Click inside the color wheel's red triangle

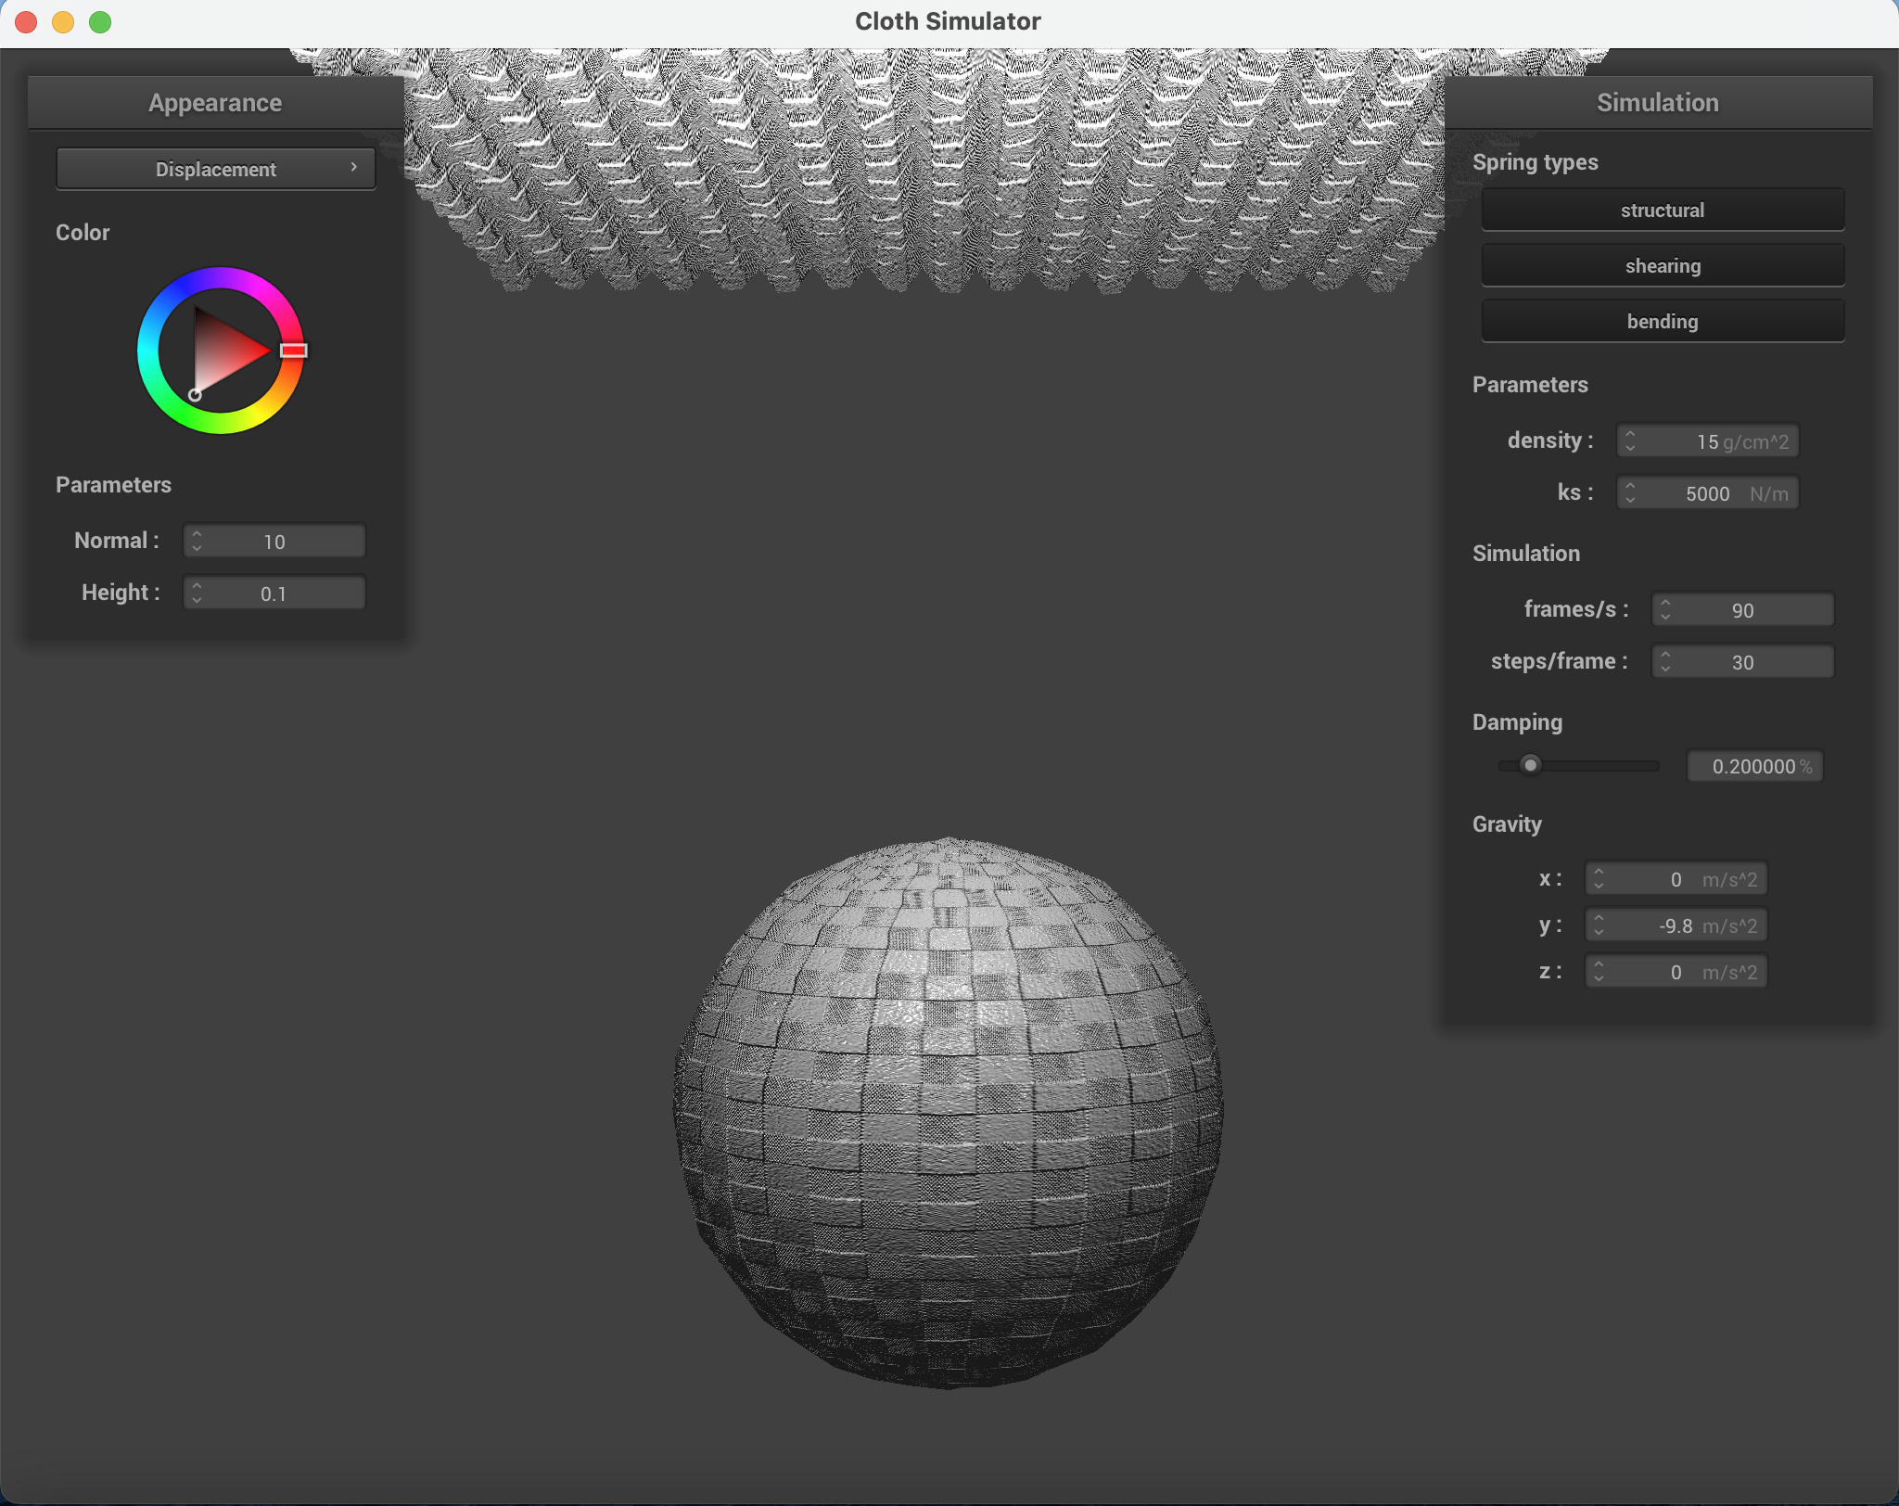pyautogui.click(x=227, y=352)
